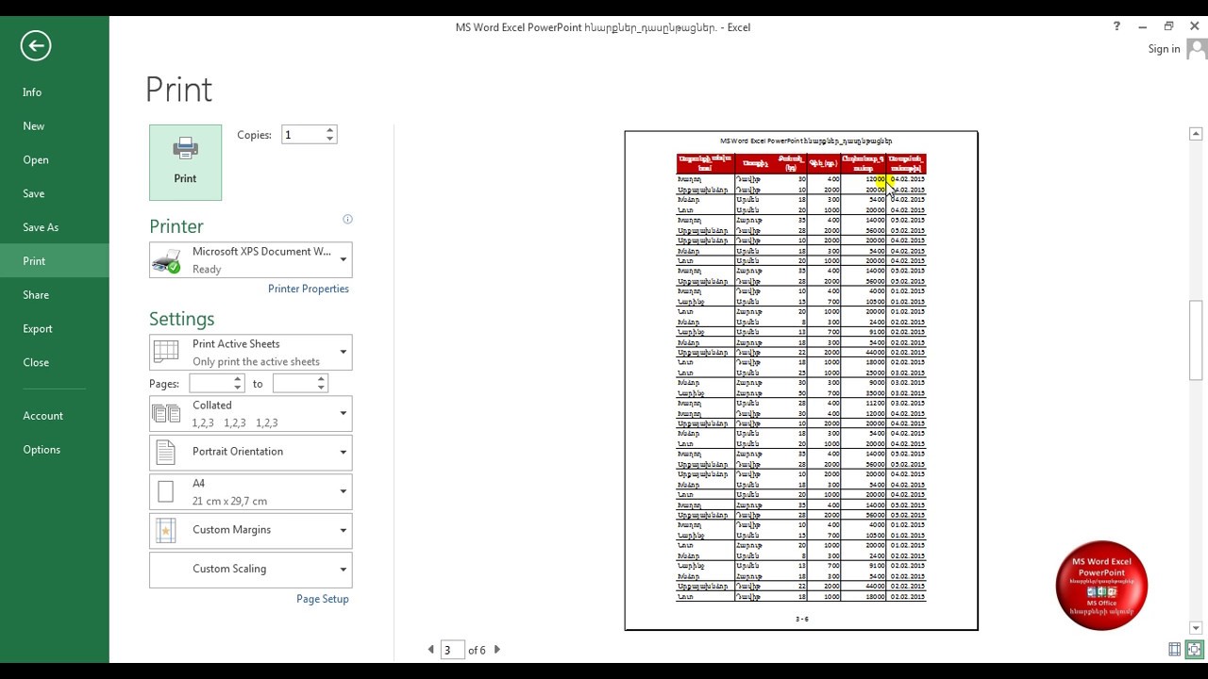Click the printer icon in Print button
The width and height of the screenshot is (1208, 679).
coord(185,148)
